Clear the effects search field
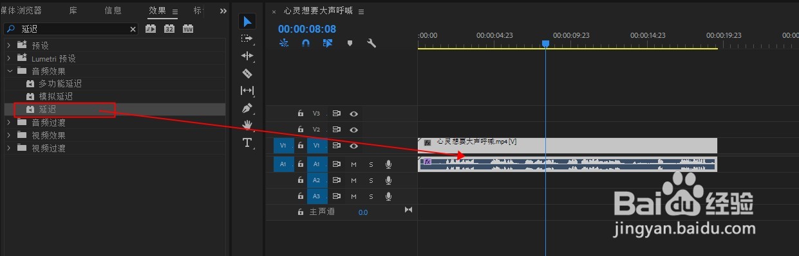 coord(133,29)
